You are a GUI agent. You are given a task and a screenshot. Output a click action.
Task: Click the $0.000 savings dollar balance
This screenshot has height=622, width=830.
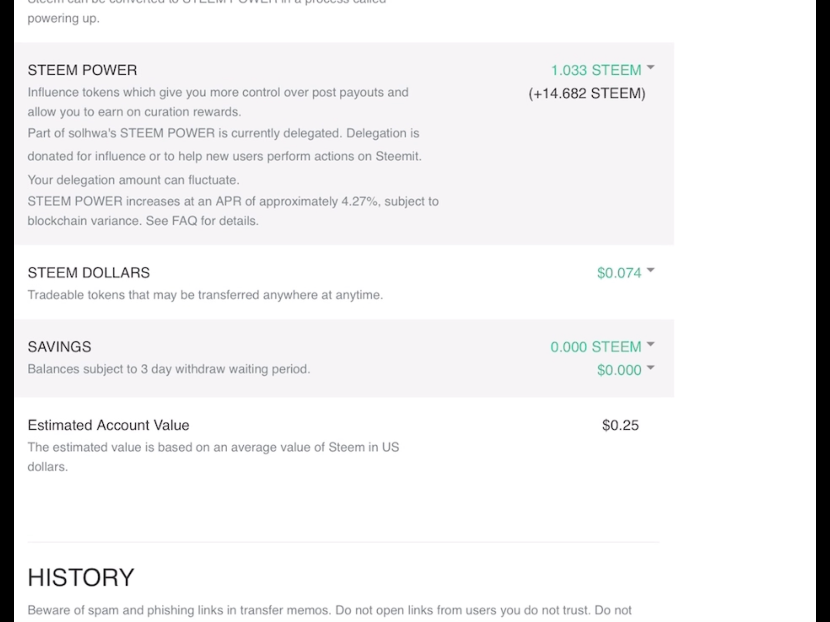(x=619, y=370)
